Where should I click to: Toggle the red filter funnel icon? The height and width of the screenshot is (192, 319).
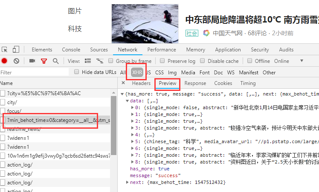tap(44, 61)
